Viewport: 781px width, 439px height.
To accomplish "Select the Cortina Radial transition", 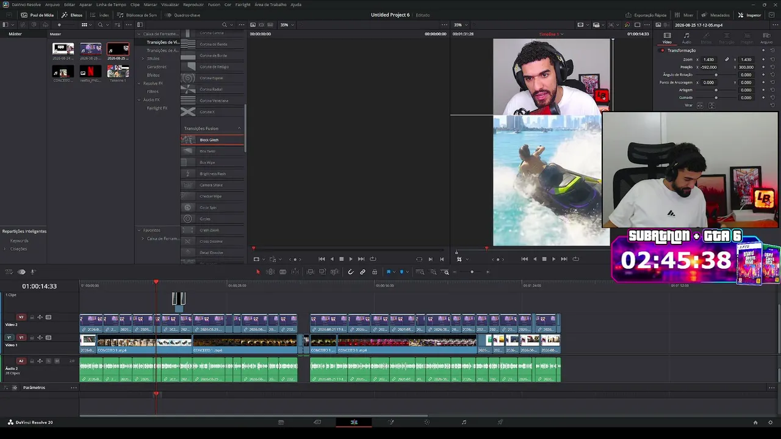I will click(x=212, y=90).
